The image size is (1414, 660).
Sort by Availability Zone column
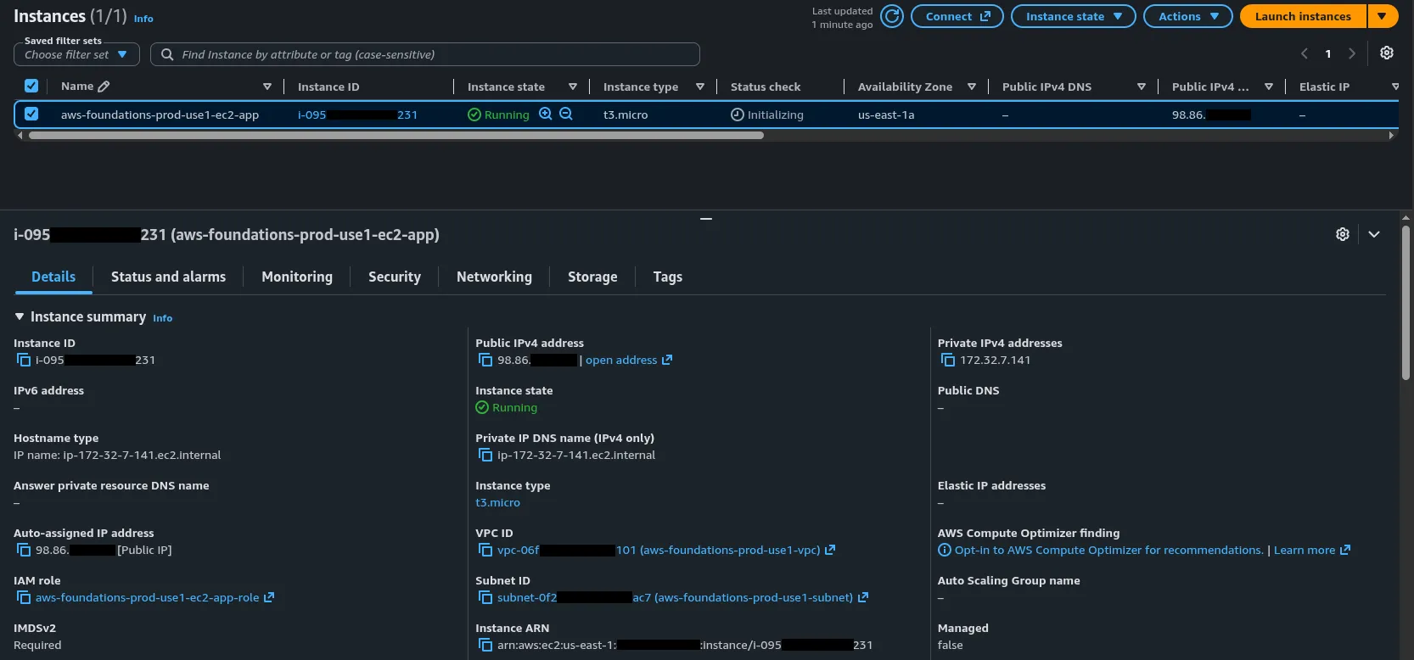pos(972,87)
